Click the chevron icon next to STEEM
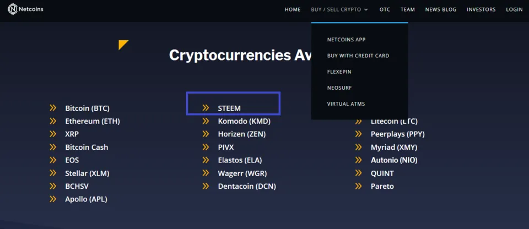This screenshot has width=529, height=229. [206, 108]
